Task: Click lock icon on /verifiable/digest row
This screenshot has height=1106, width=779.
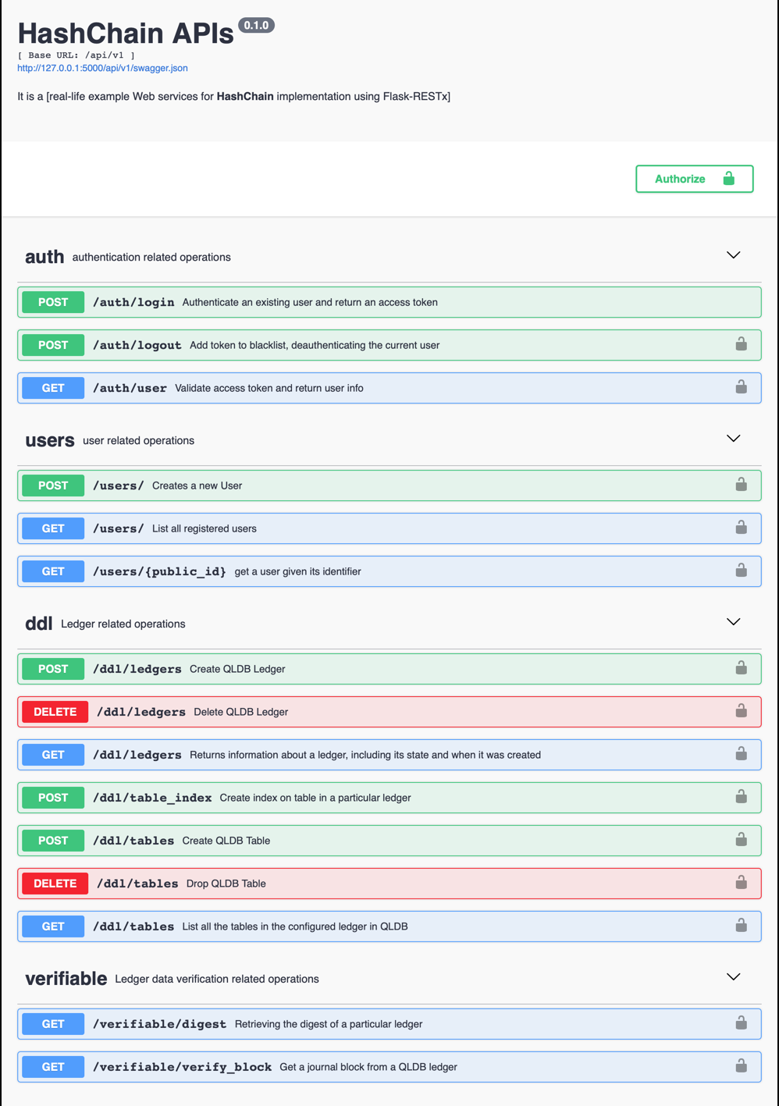Action: click(x=741, y=1023)
